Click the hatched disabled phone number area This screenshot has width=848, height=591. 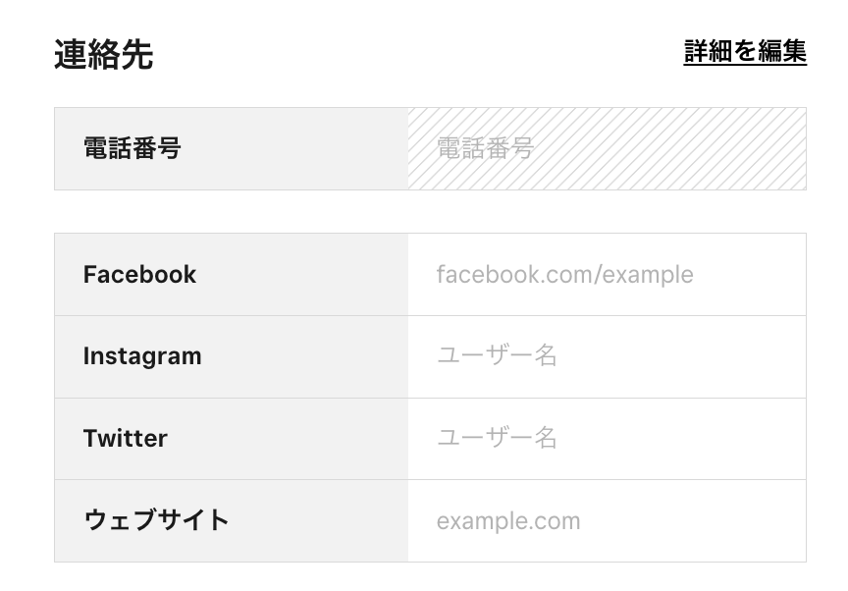point(607,149)
